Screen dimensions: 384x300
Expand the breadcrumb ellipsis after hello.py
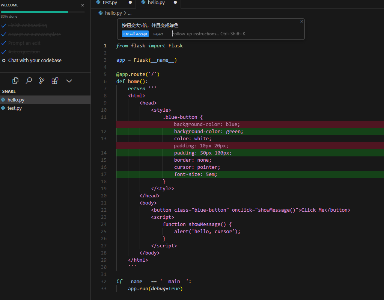[130, 13]
